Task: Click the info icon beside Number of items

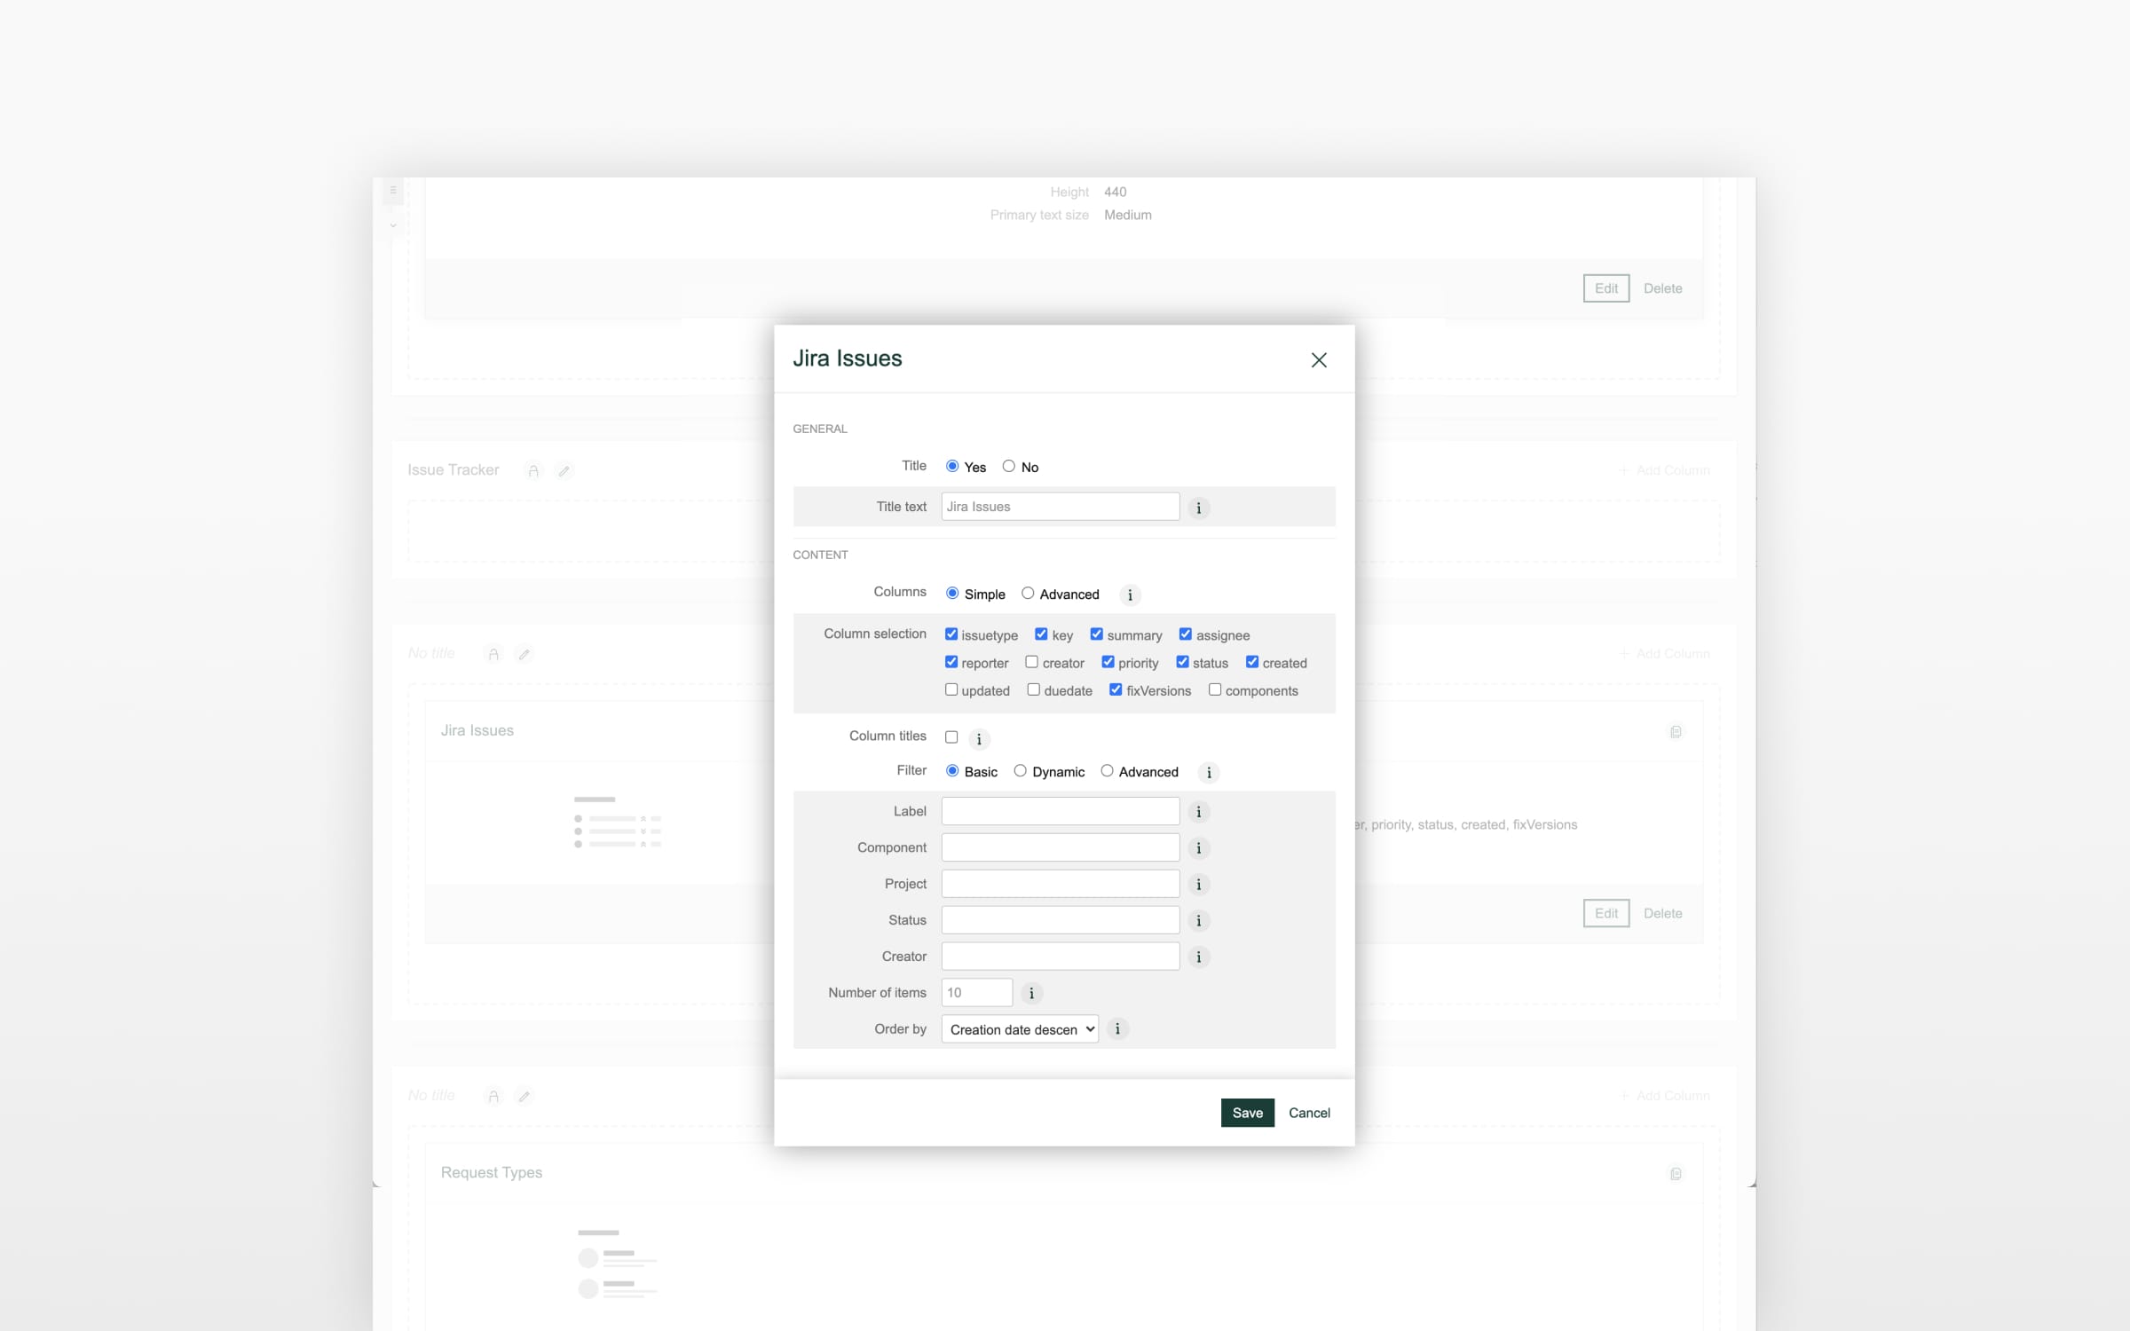Action: pyautogui.click(x=1031, y=993)
